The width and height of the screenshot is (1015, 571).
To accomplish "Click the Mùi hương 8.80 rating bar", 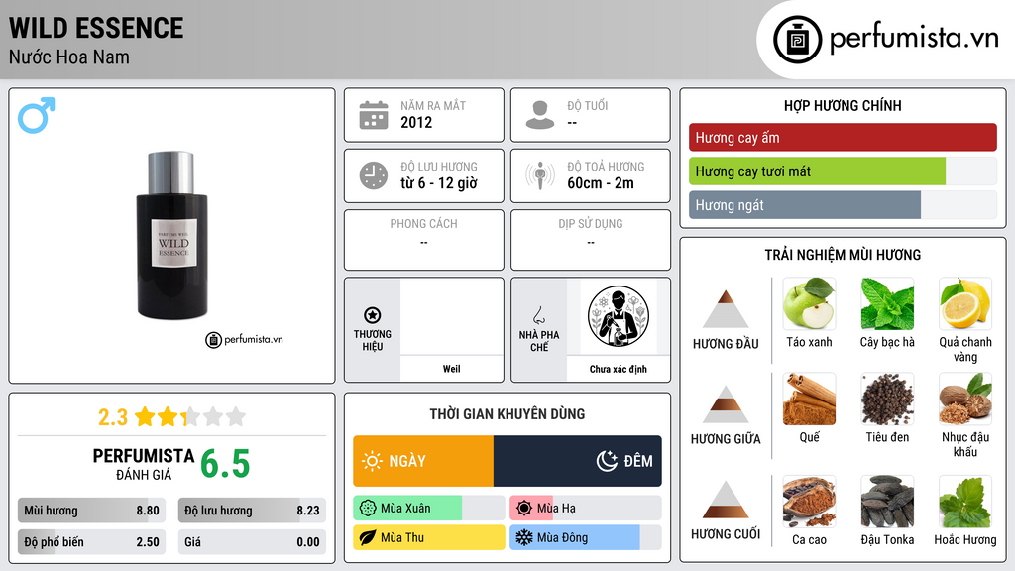I will [92, 511].
